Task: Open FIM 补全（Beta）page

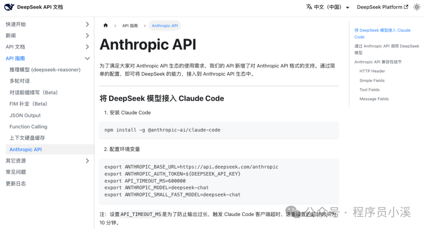Action: tap(28, 104)
